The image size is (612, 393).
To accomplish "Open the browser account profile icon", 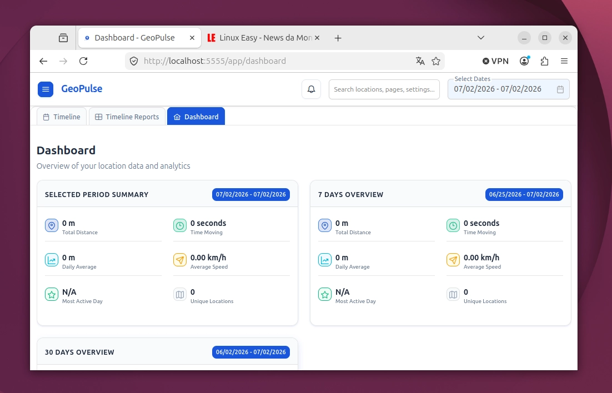I will click(524, 61).
